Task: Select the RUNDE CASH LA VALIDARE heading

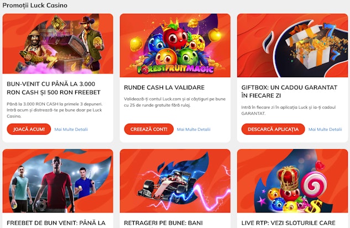Action: coord(164,87)
